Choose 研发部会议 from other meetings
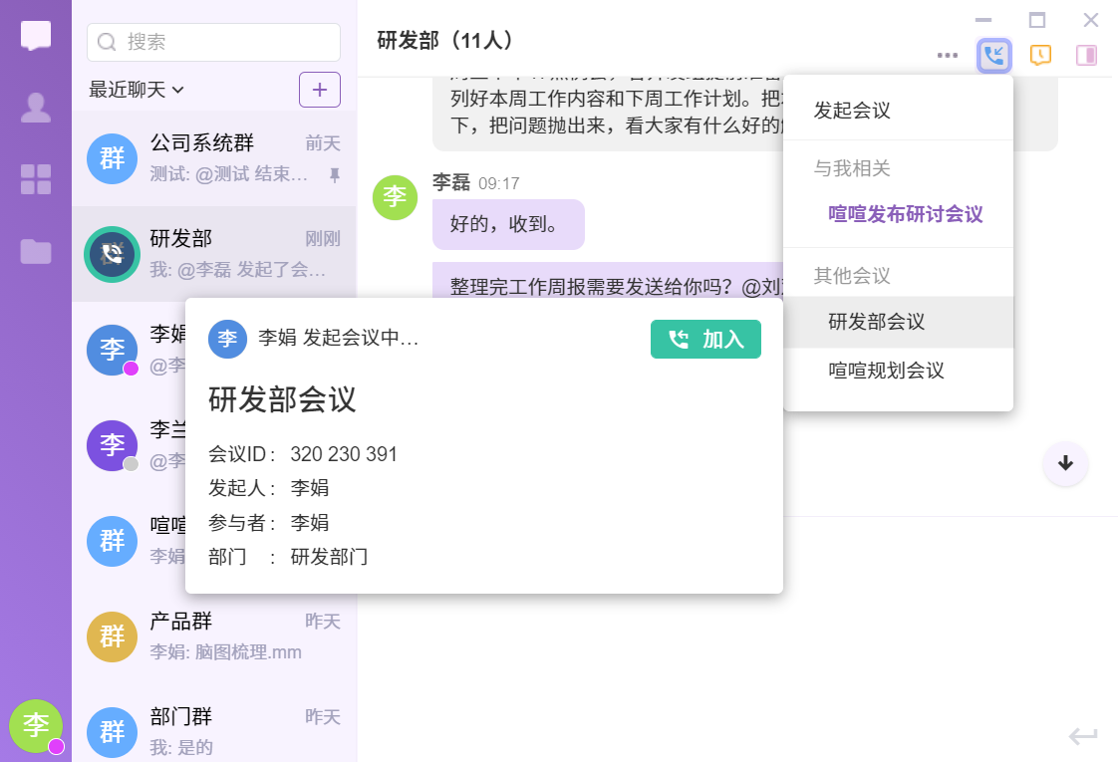Screen dimensions: 1118x762 pyautogui.click(x=877, y=322)
